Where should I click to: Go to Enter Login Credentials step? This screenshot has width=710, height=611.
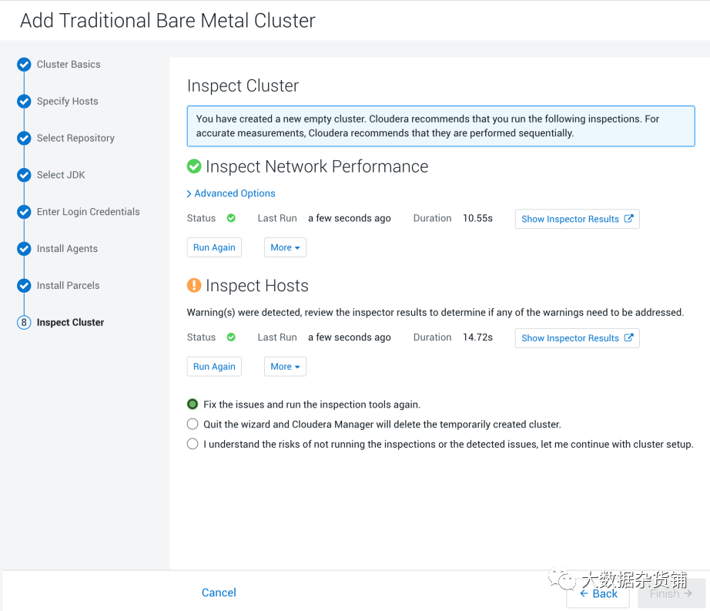[89, 212]
